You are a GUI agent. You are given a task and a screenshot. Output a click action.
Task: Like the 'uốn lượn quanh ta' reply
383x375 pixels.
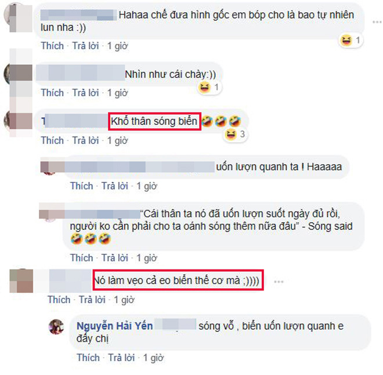pos(82,186)
